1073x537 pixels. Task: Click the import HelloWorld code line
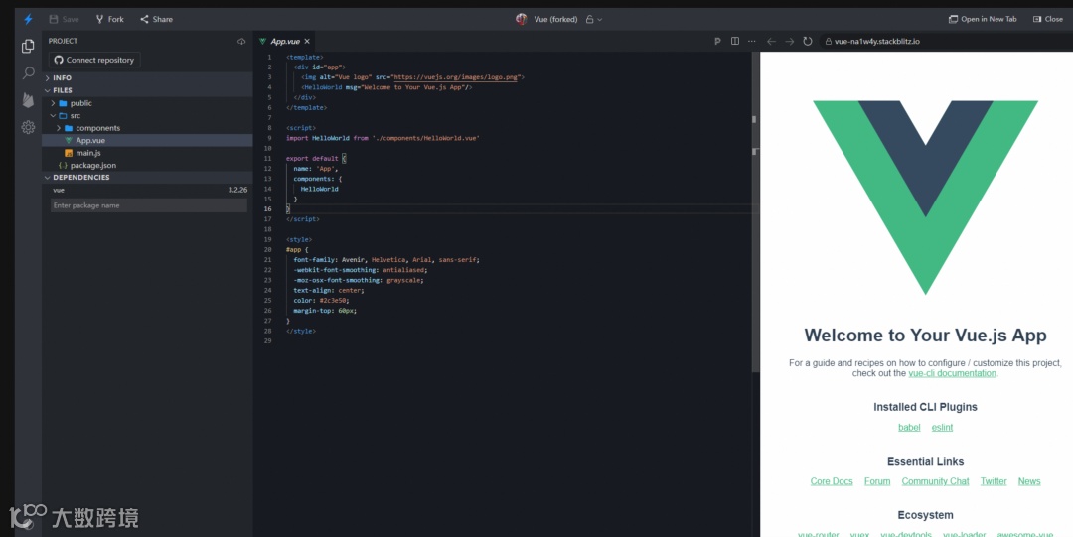[383, 138]
